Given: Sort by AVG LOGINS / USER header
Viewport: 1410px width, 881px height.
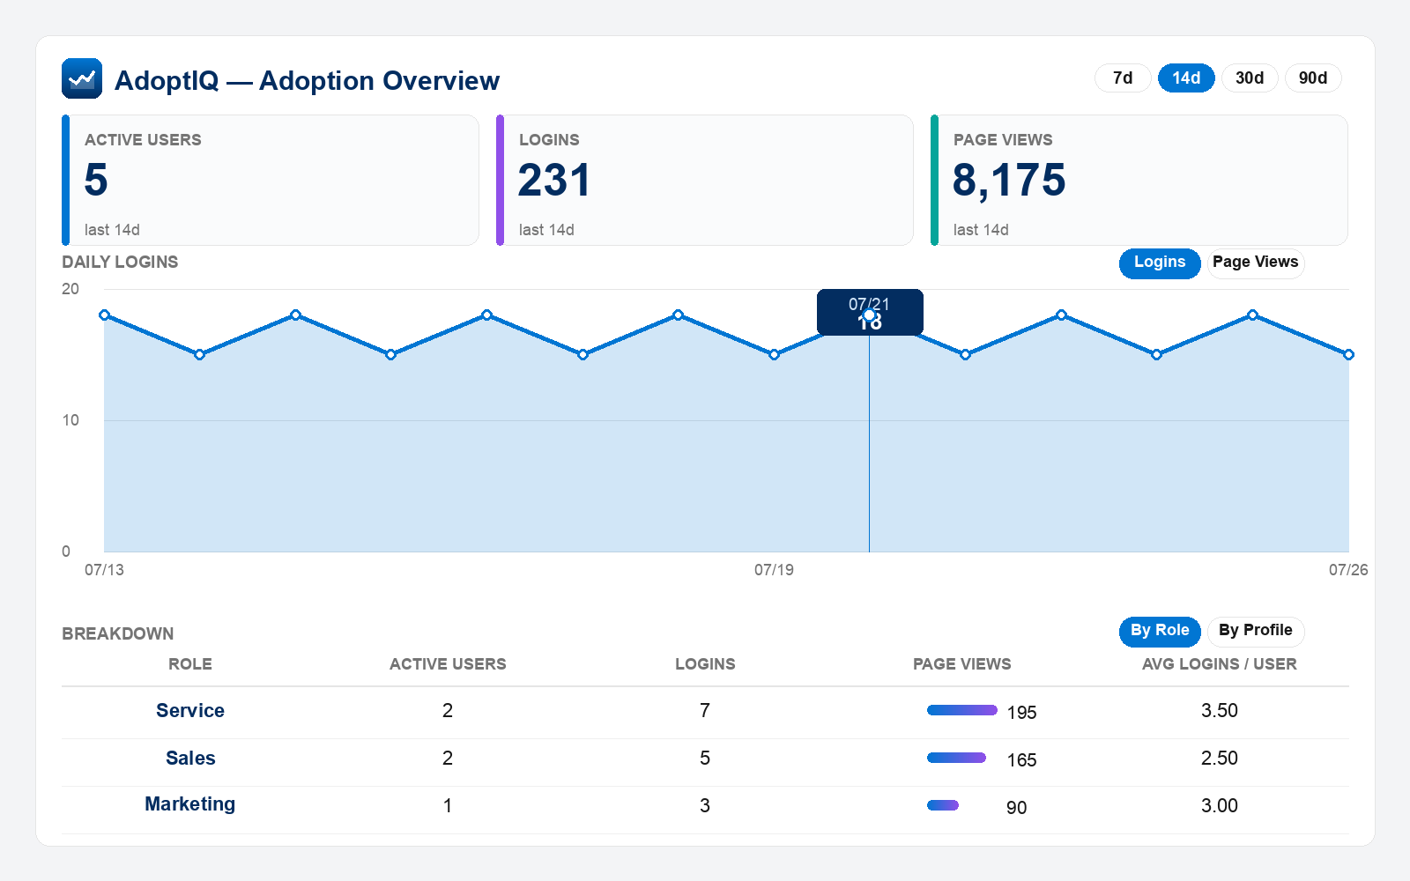Looking at the screenshot, I should (x=1220, y=664).
